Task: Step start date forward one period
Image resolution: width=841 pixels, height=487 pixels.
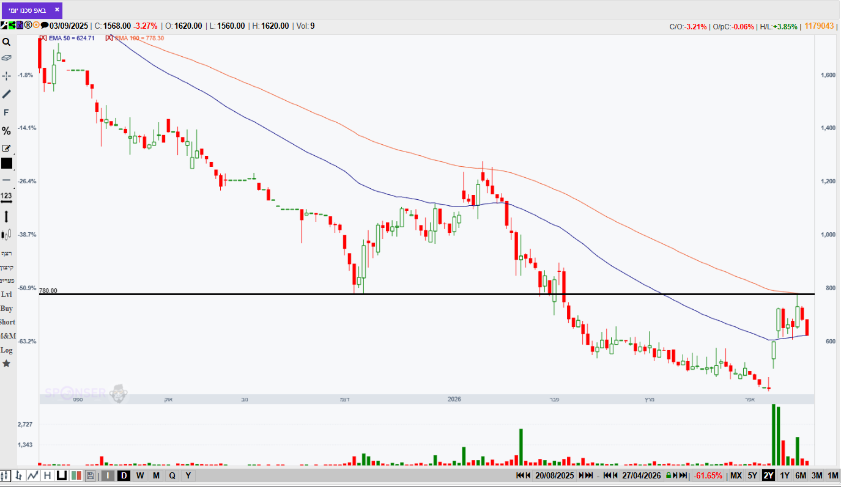Action: pyautogui.click(x=582, y=475)
